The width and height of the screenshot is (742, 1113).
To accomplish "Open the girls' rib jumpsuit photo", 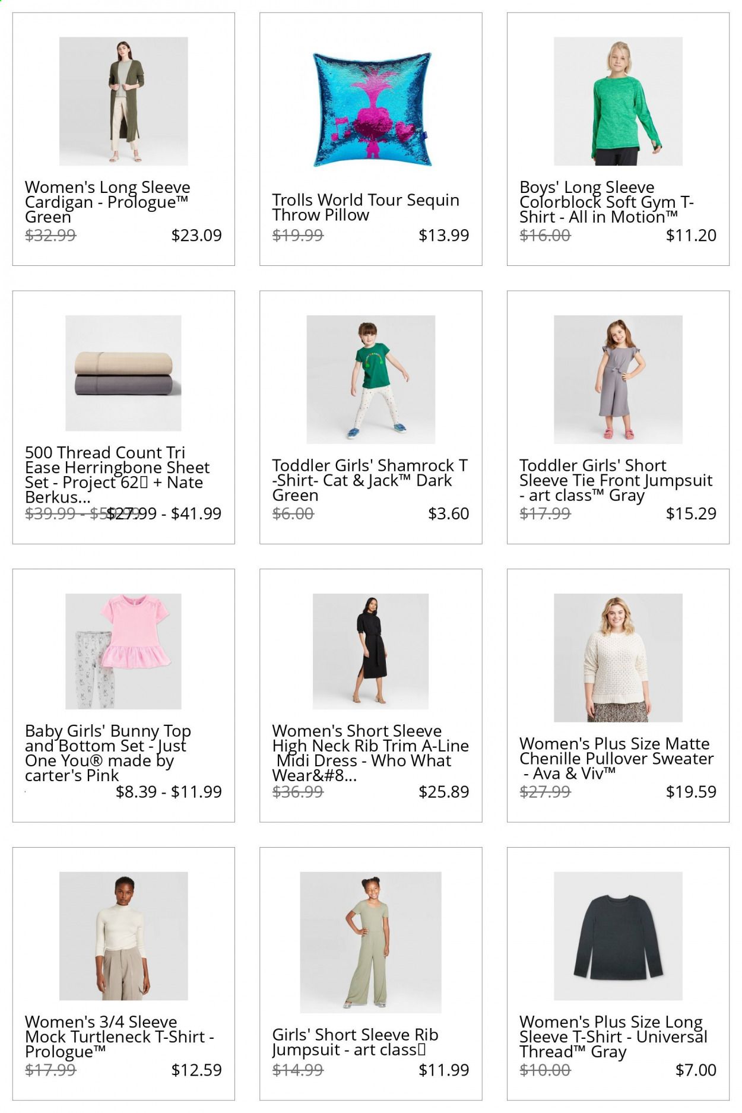I will 371,943.
